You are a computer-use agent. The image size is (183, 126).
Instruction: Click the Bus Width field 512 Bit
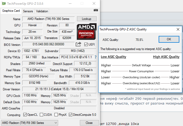(x=85, y=76)
